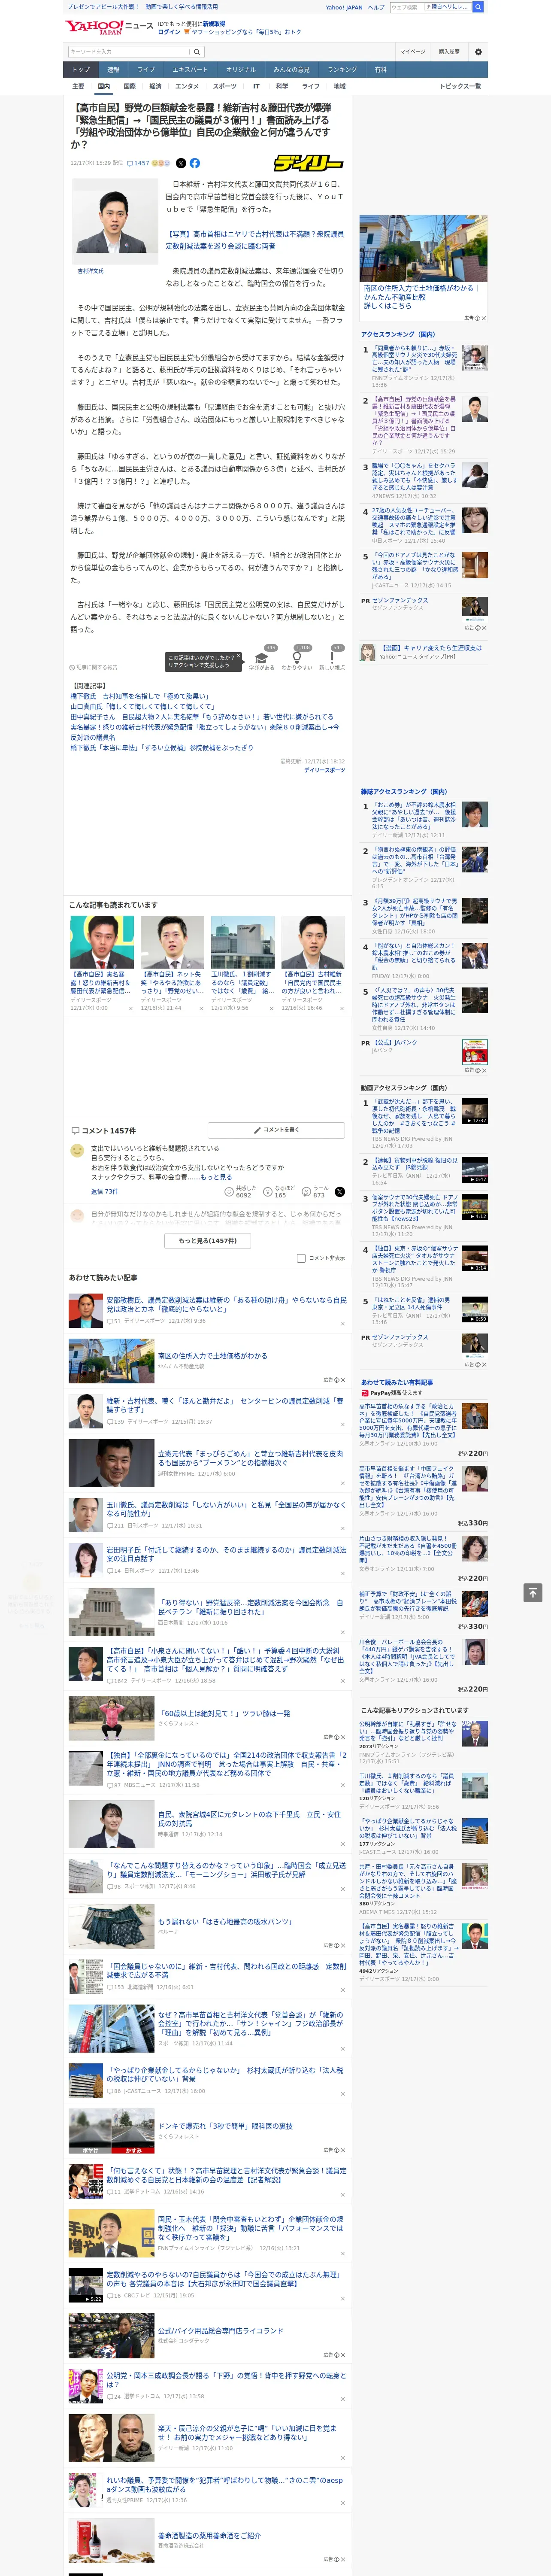
Task: Click the Daily Sports publisher logo
Action: click(309, 163)
